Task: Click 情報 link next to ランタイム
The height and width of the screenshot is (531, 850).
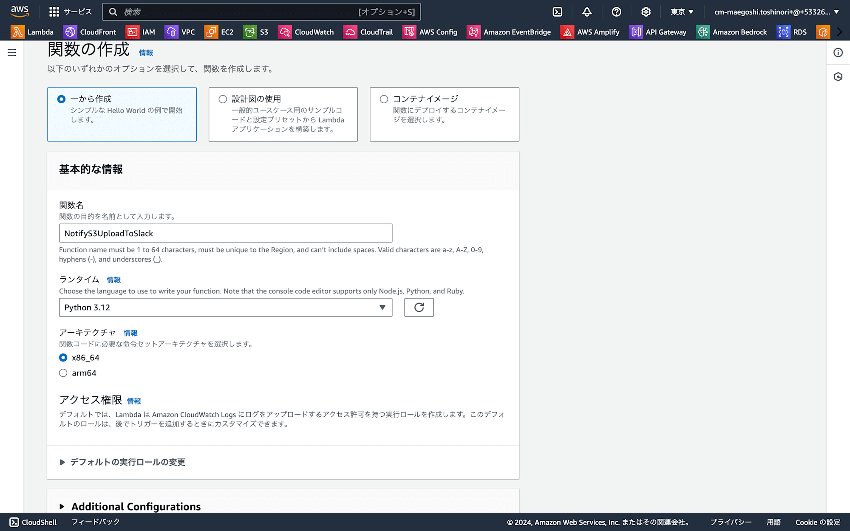Action: click(114, 280)
